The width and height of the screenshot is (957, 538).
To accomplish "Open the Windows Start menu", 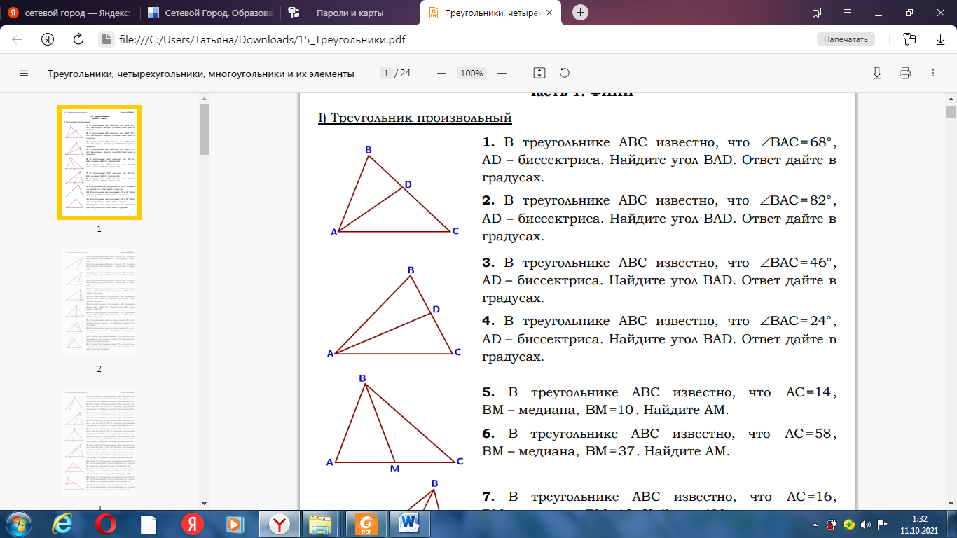I will click(x=19, y=523).
